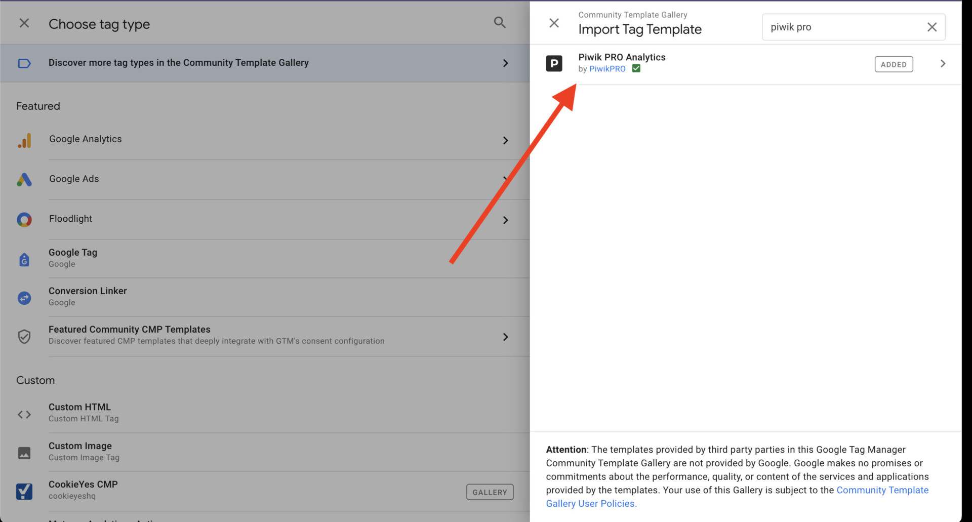This screenshot has width=972, height=522.
Task: Click the Google Analytics bar chart icon
Action: pos(24,140)
